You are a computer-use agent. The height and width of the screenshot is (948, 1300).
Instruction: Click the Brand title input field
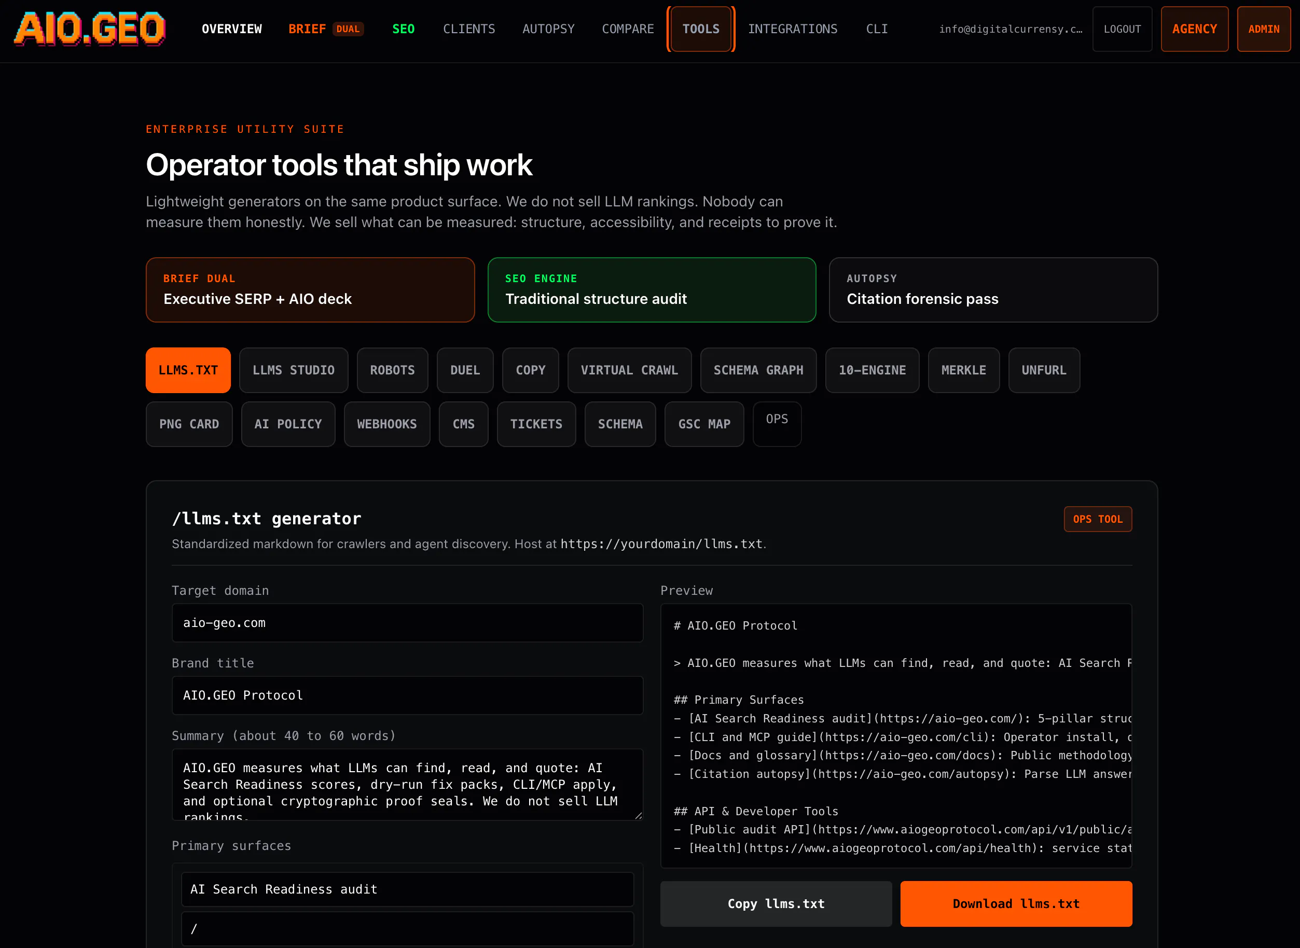click(408, 695)
